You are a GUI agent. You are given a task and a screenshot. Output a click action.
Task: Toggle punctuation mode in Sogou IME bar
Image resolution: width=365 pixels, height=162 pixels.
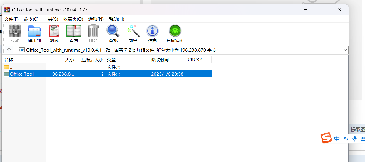(346, 139)
